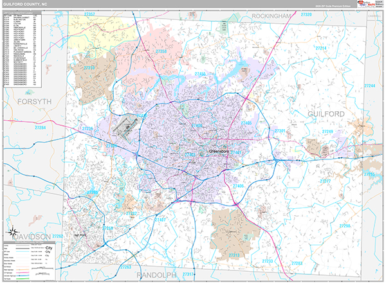Screen dimensions: 386x284
Task: Click ZIP code label 27215
Action: coord(370,174)
